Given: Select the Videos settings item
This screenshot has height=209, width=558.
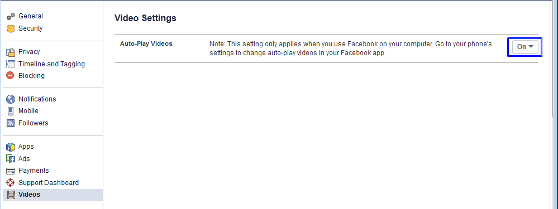Looking at the screenshot, I should click(x=53, y=195).
